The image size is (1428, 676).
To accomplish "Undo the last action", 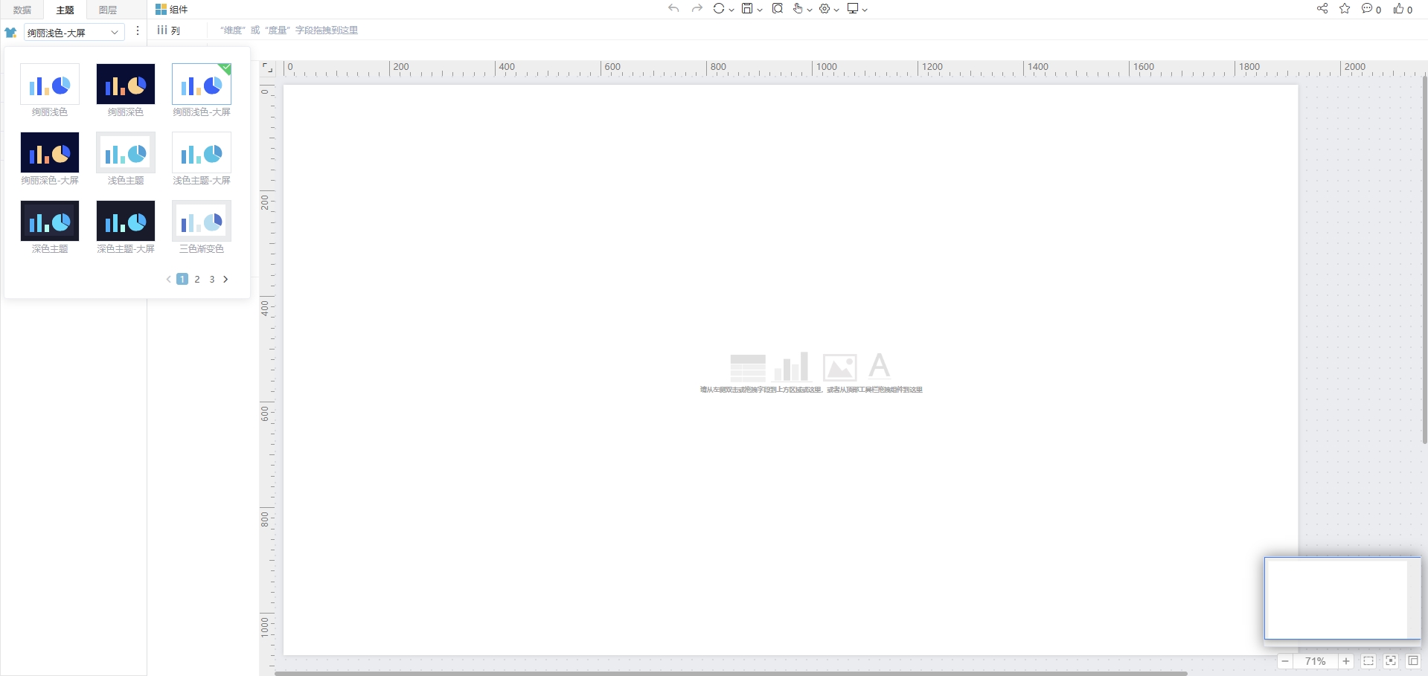I will 673,8.
